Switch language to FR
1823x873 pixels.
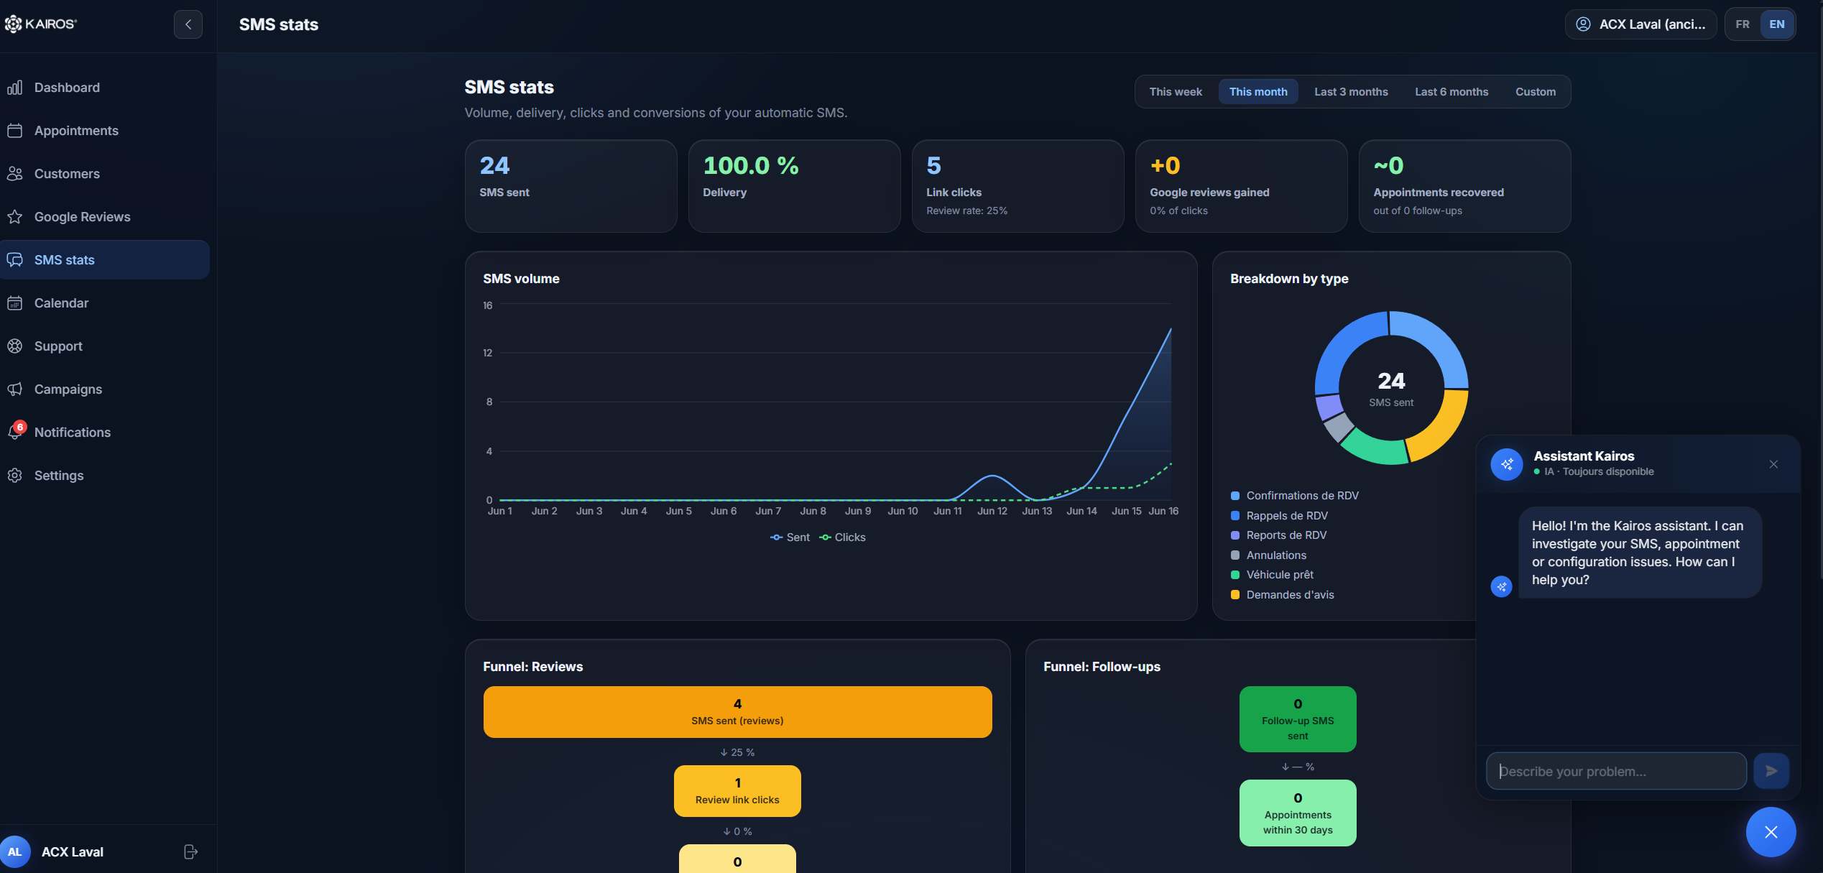1743,24
